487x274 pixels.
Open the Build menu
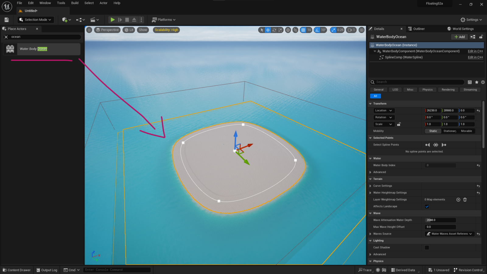point(75,3)
